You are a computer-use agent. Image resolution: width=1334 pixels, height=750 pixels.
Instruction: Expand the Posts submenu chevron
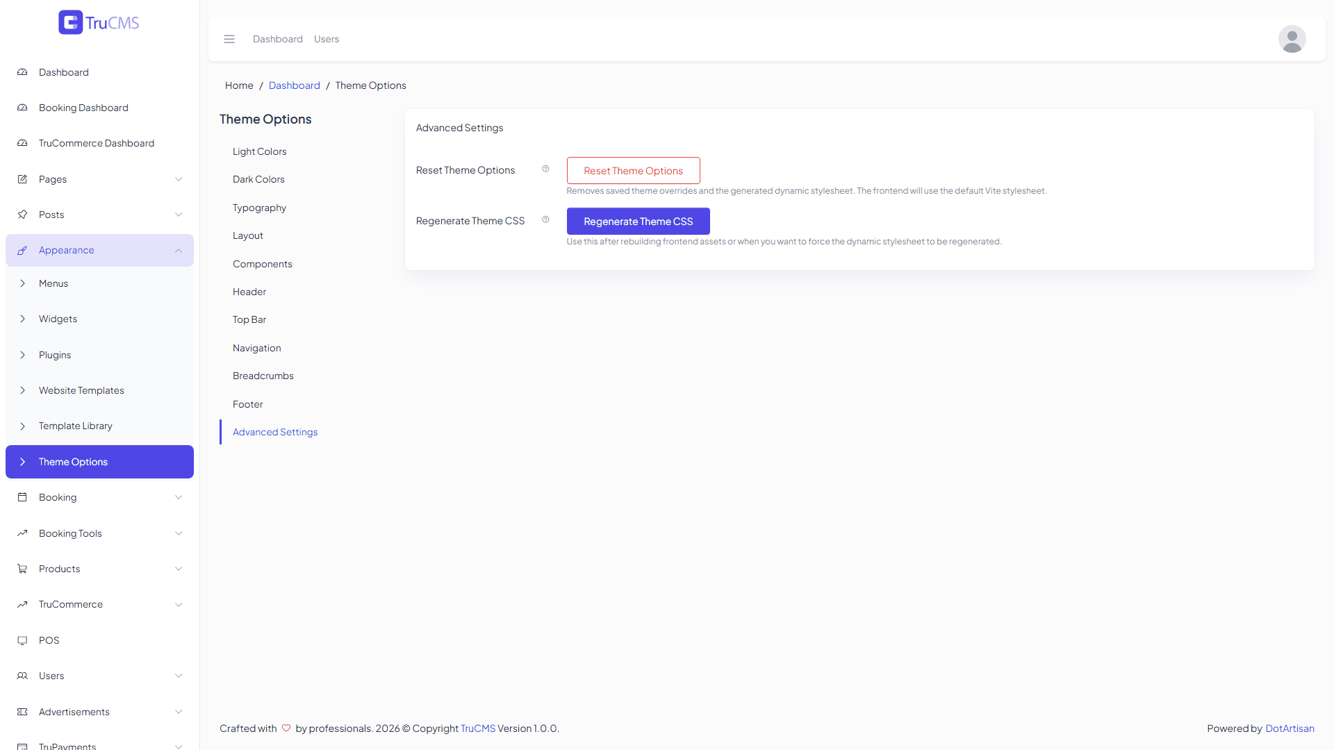pyautogui.click(x=179, y=215)
